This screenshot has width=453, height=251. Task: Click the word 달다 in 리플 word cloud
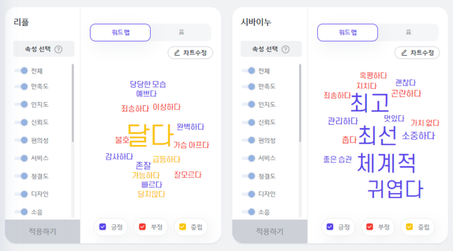tap(150, 135)
